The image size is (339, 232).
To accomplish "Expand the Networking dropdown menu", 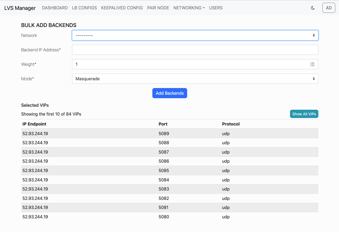I will 189,8.
